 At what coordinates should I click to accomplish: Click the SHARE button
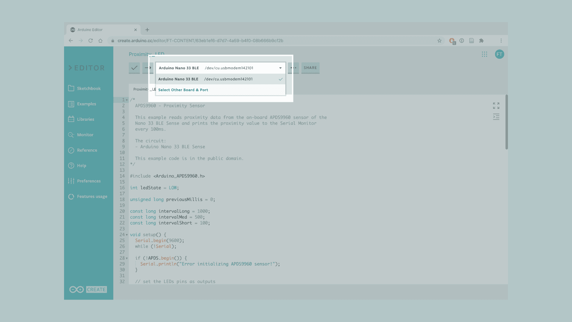click(310, 68)
